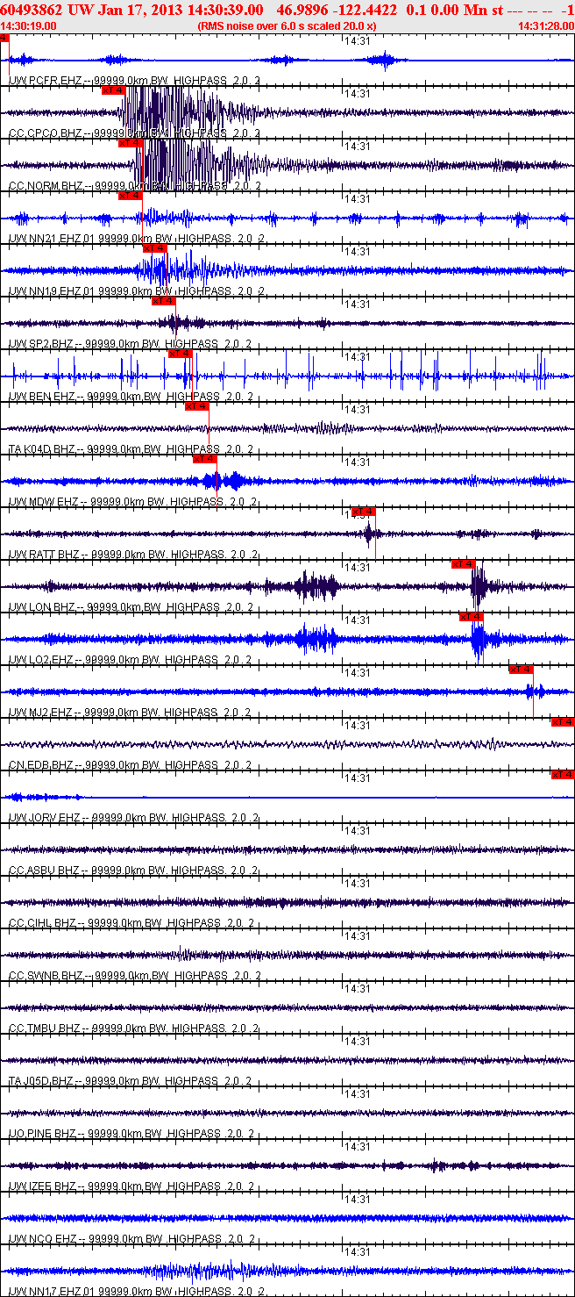Click the red pick flag on the K04D trace
Image resolution: width=575 pixels, height=1297 pixels.
[x=196, y=405]
